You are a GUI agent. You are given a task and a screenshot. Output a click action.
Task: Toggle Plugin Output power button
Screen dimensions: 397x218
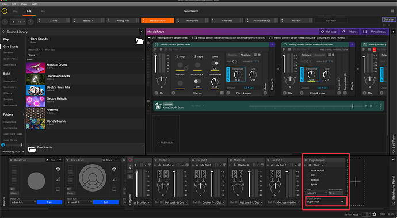[306, 160]
